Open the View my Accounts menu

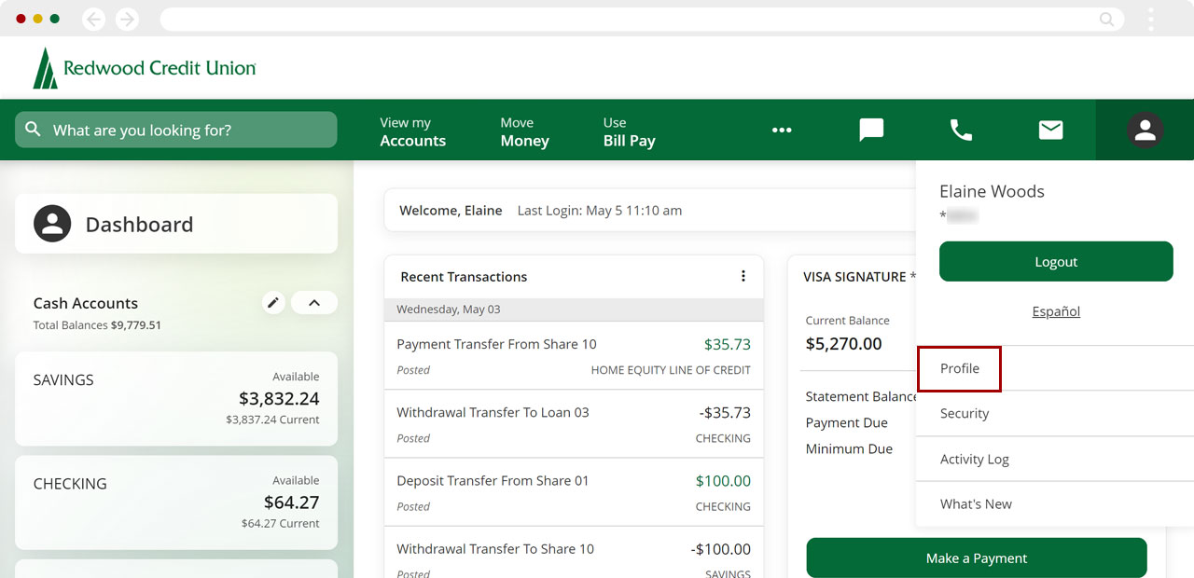pos(412,131)
